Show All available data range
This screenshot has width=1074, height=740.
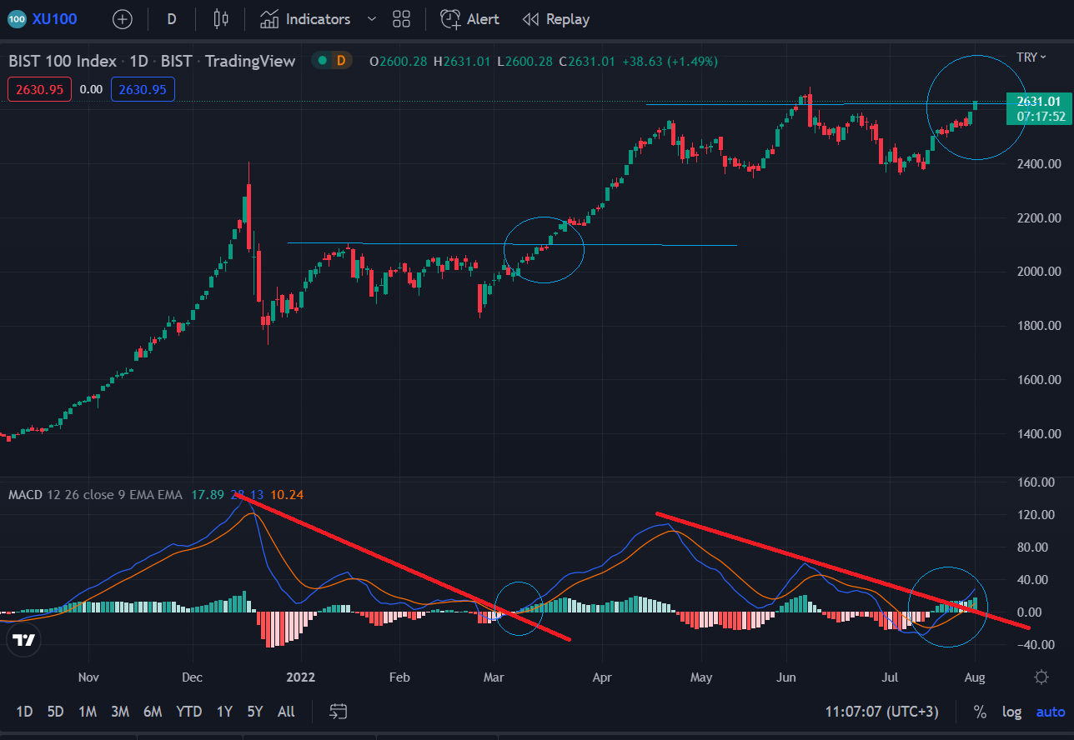pyautogui.click(x=286, y=712)
